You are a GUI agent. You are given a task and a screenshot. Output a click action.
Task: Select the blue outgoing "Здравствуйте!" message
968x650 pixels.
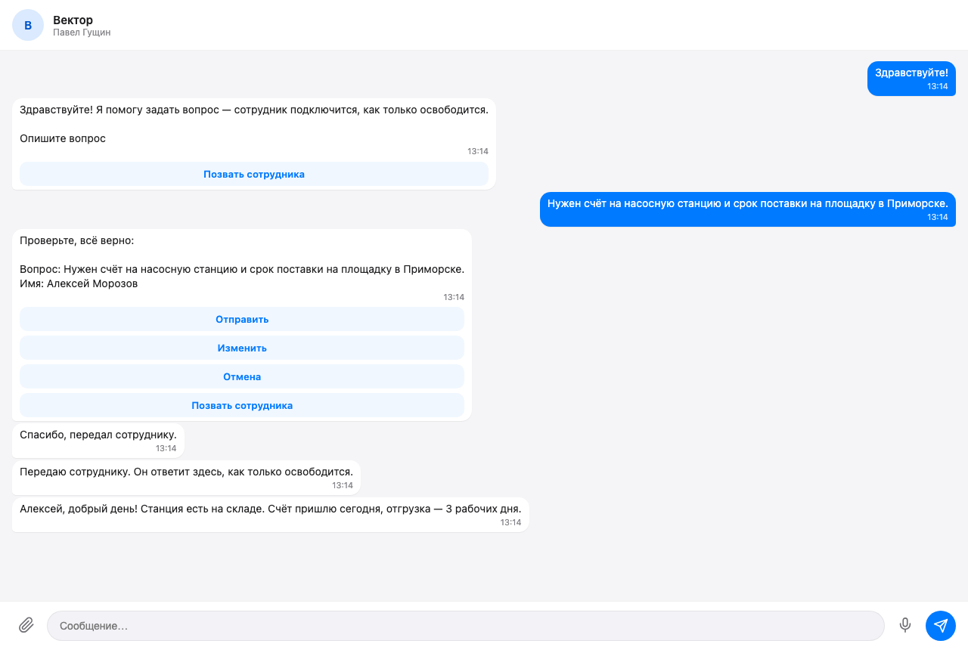(911, 79)
